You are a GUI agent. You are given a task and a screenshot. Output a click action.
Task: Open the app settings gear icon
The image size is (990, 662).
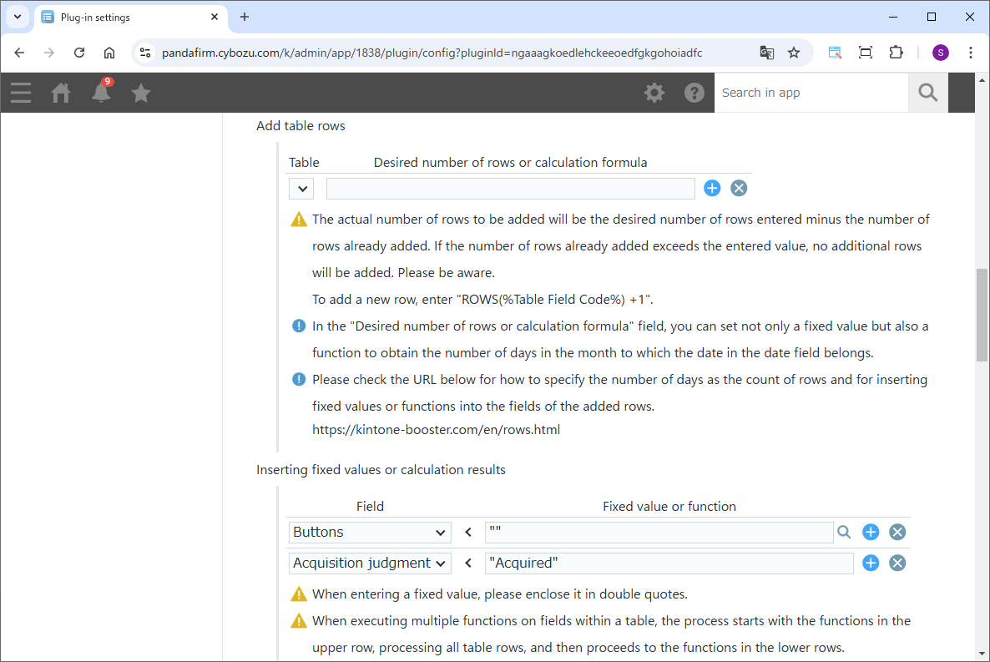click(x=654, y=93)
